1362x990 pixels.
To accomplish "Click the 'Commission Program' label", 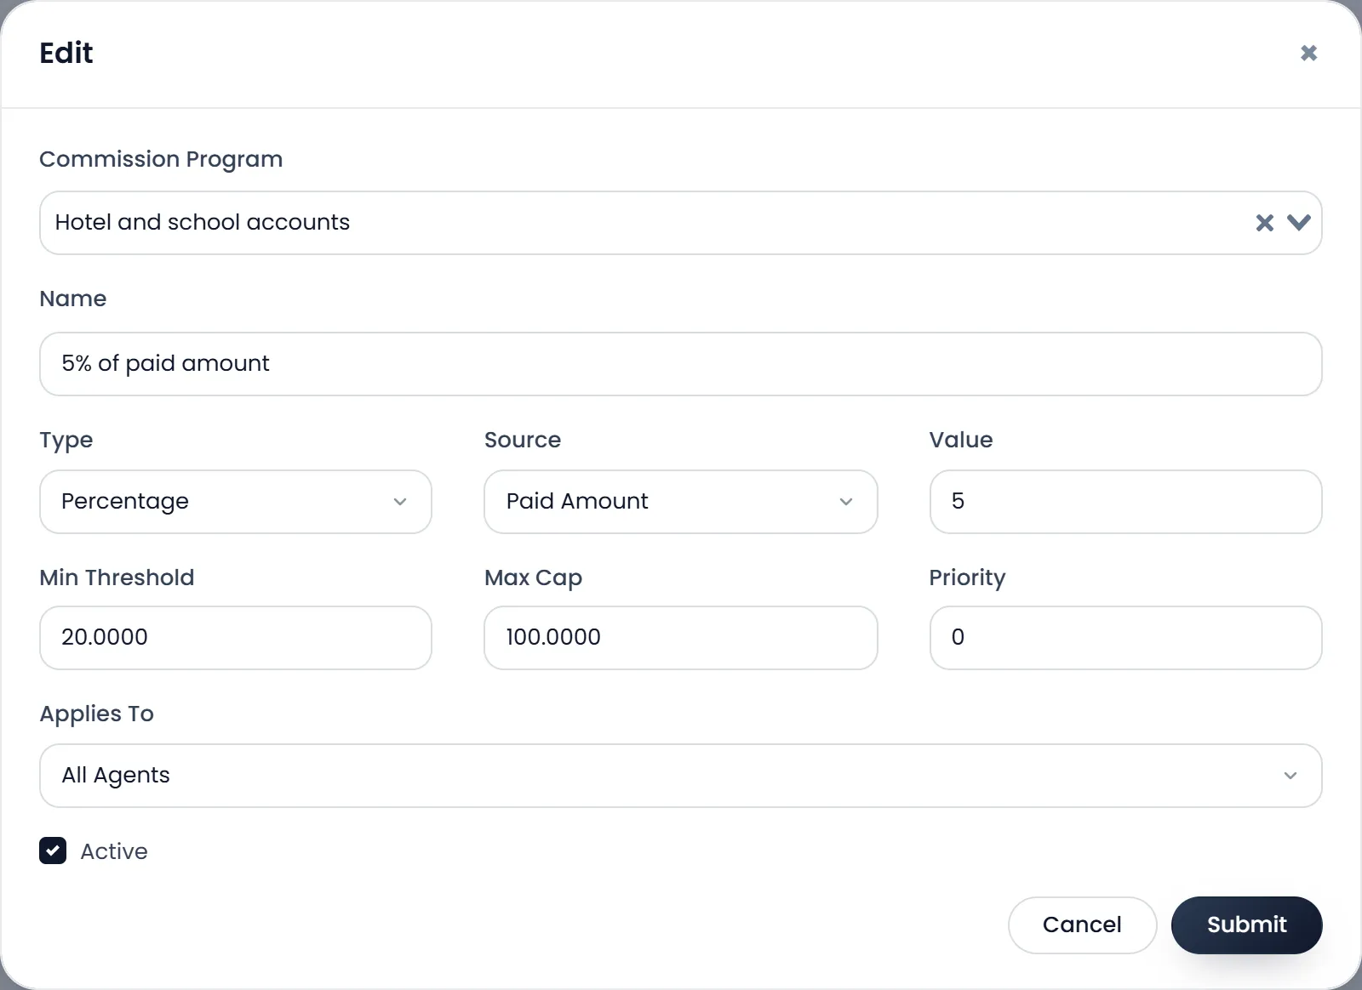I will tap(161, 159).
